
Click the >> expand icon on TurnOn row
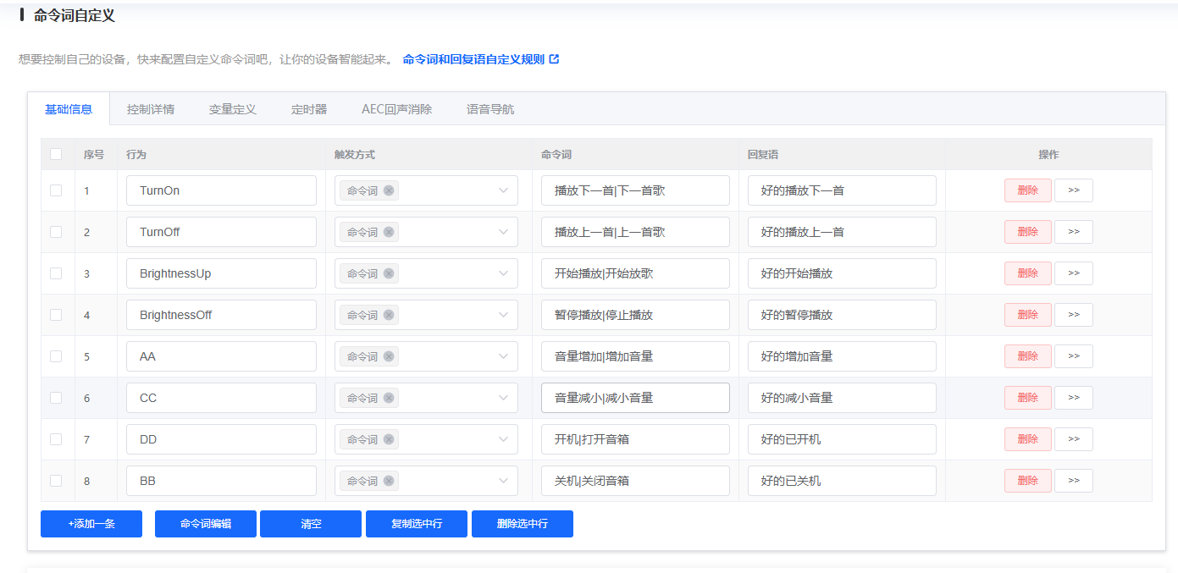[x=1073, y=190]
